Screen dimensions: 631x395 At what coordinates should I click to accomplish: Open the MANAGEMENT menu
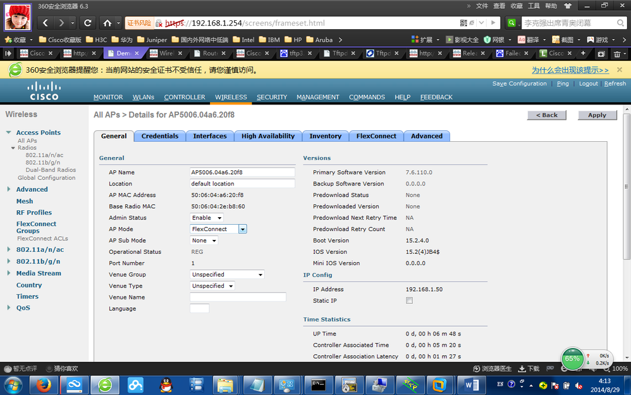(318, 97)
